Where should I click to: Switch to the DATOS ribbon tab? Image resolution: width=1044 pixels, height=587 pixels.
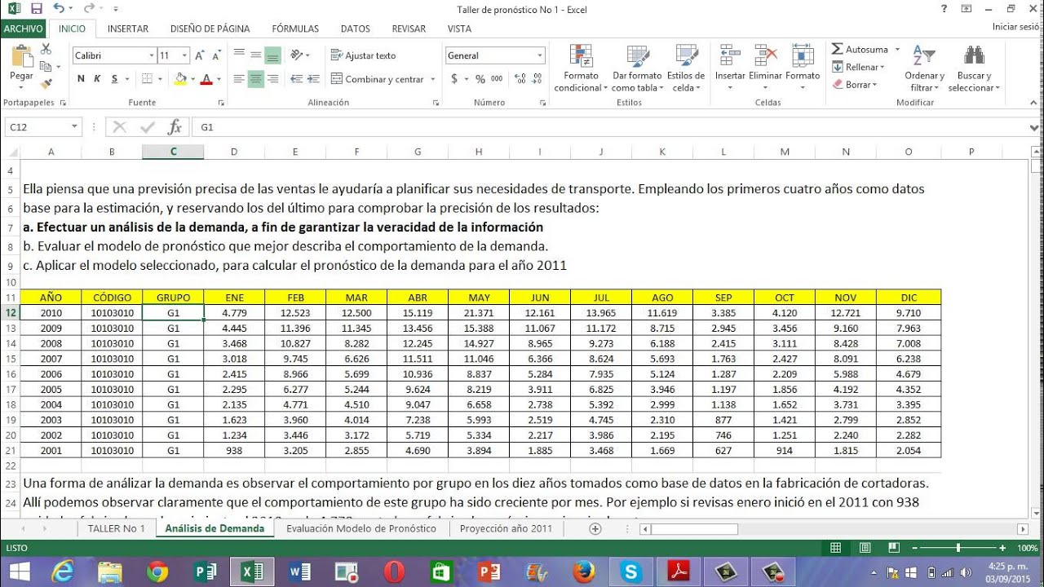coord(356,29)
